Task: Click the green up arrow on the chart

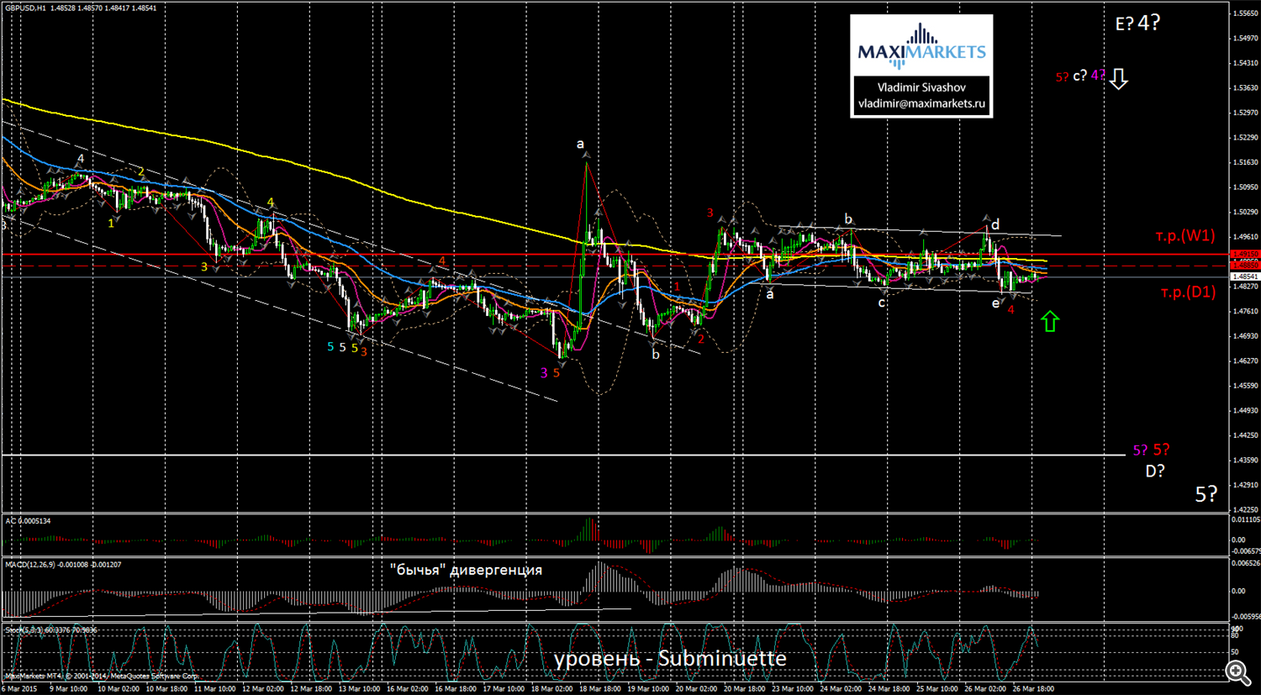Action: [1049, 320]
